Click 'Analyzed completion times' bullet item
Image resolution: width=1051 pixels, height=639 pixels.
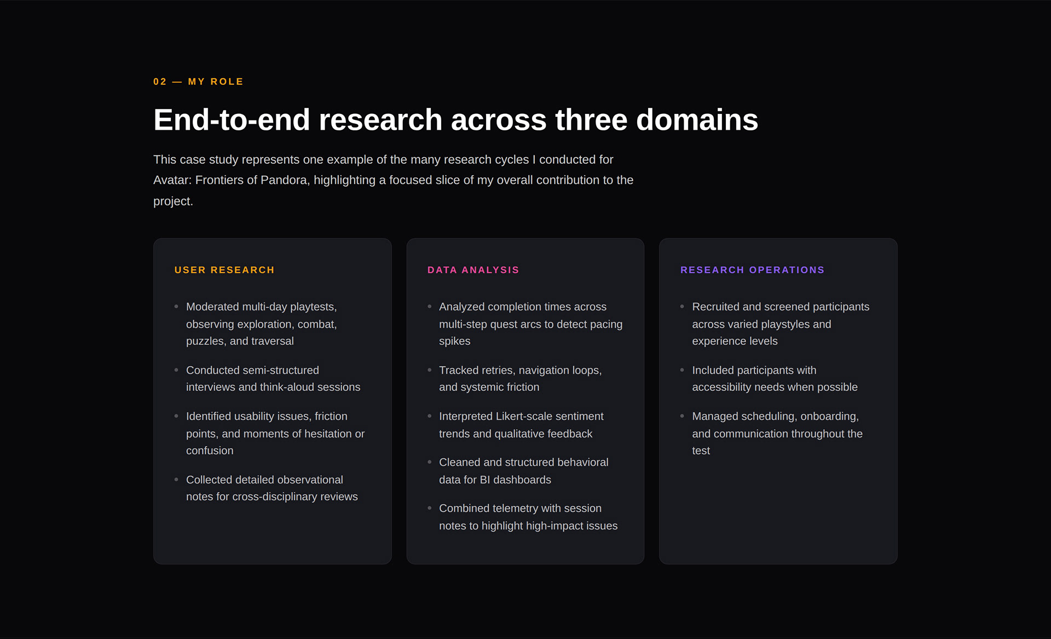click(530, 324)
